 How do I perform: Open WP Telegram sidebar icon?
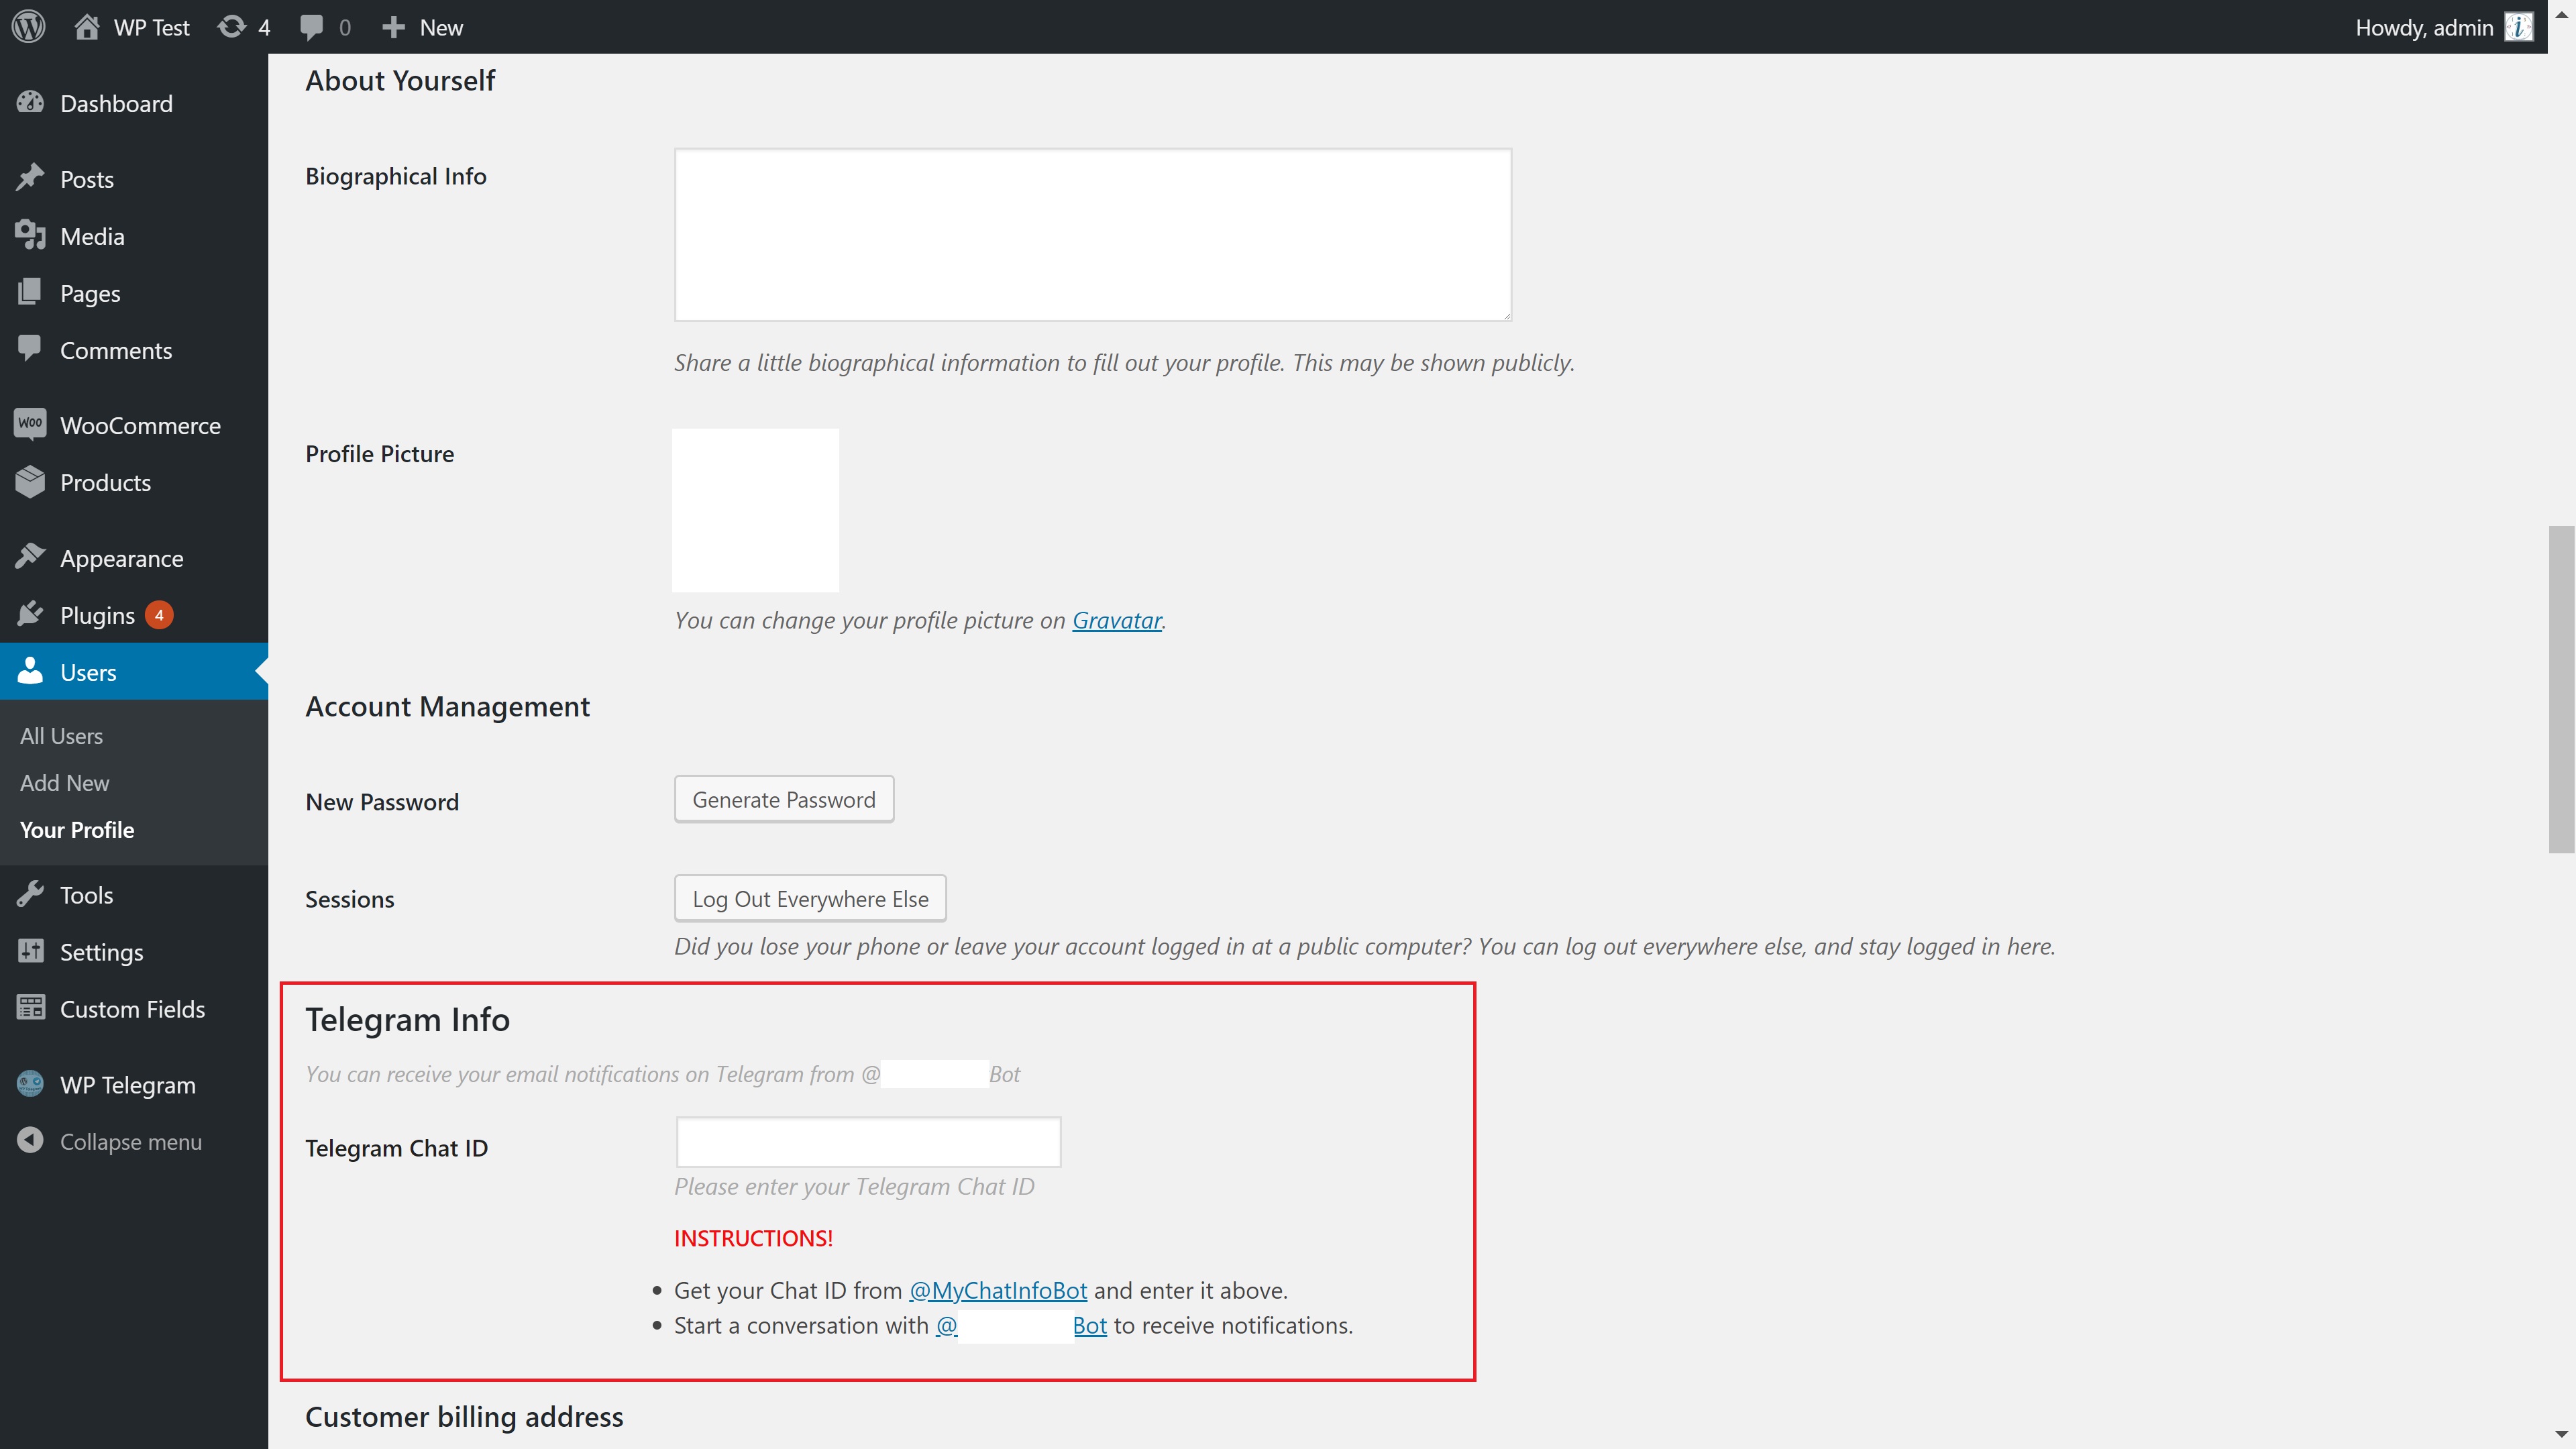pos(30,1084)
